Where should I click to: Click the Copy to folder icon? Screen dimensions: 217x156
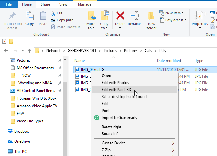pos(105,15)
